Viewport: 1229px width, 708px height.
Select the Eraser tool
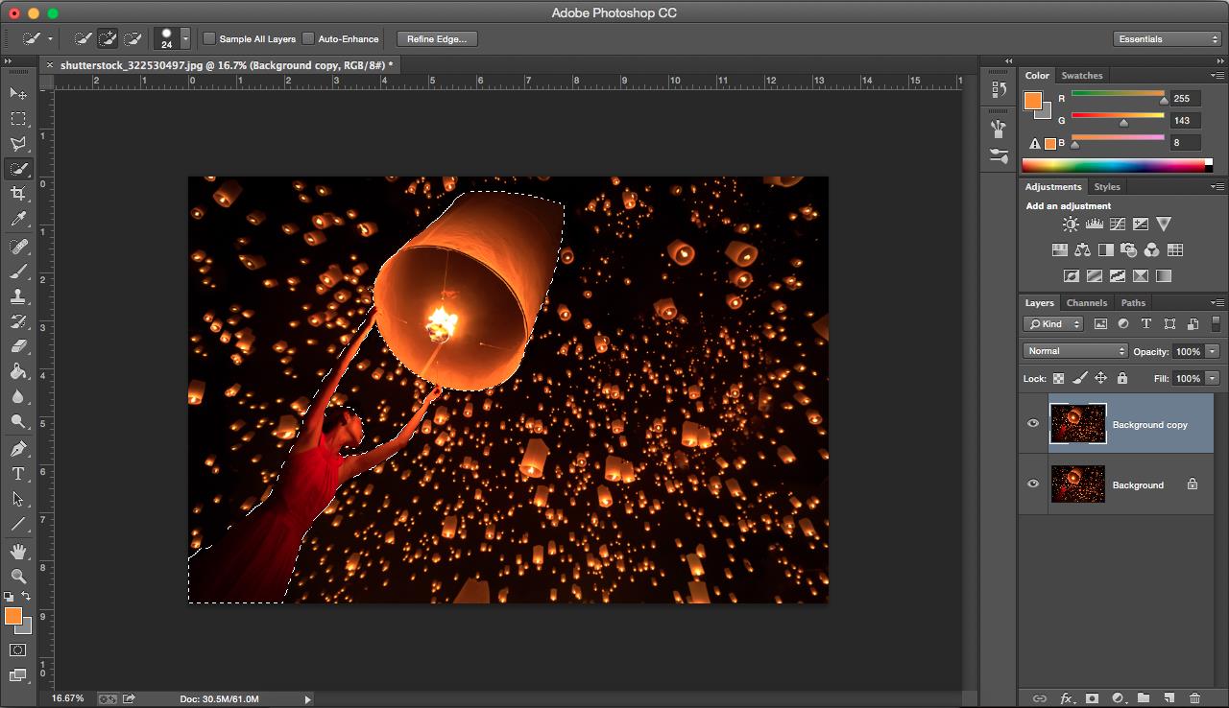(18, 346)
